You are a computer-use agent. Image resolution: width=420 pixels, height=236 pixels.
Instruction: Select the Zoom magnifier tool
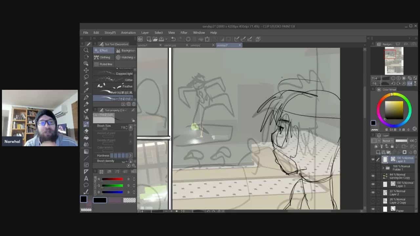click(x=86, y=50)
